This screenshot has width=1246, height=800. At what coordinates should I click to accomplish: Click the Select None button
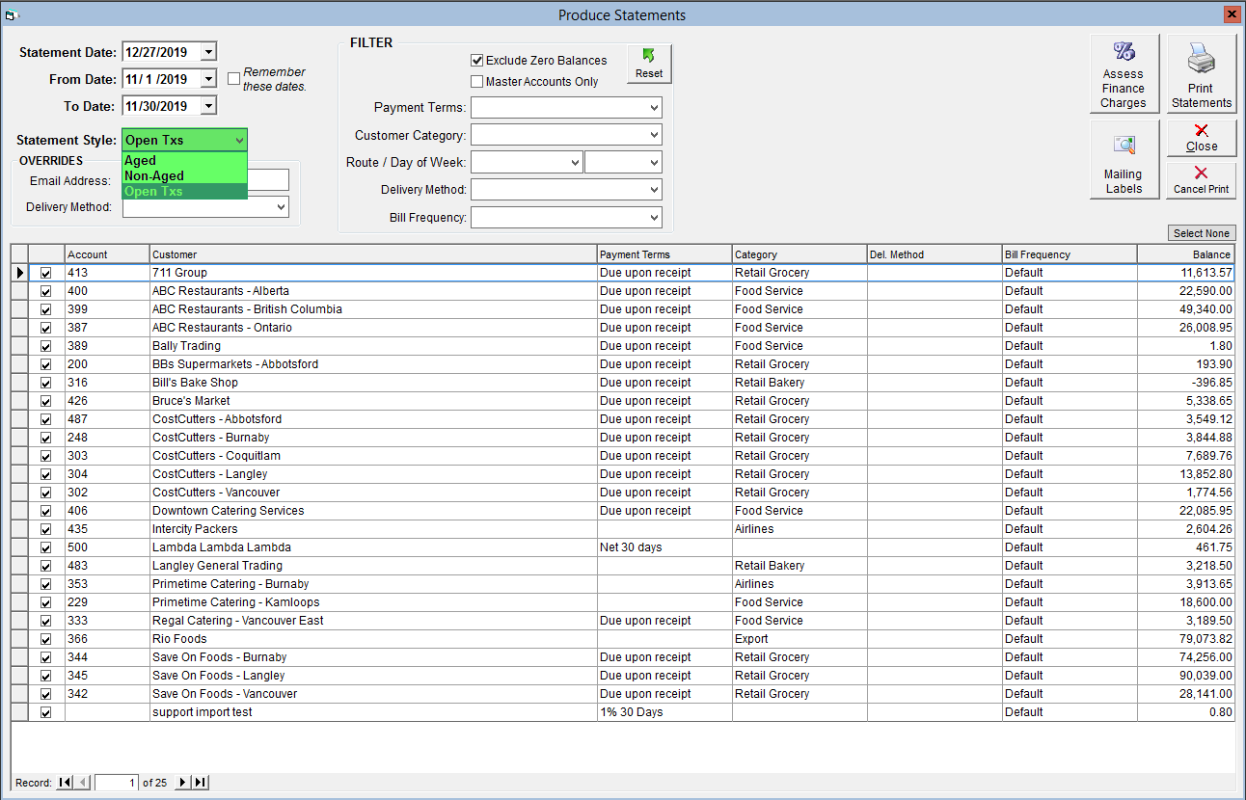[x=1201, y=233]
